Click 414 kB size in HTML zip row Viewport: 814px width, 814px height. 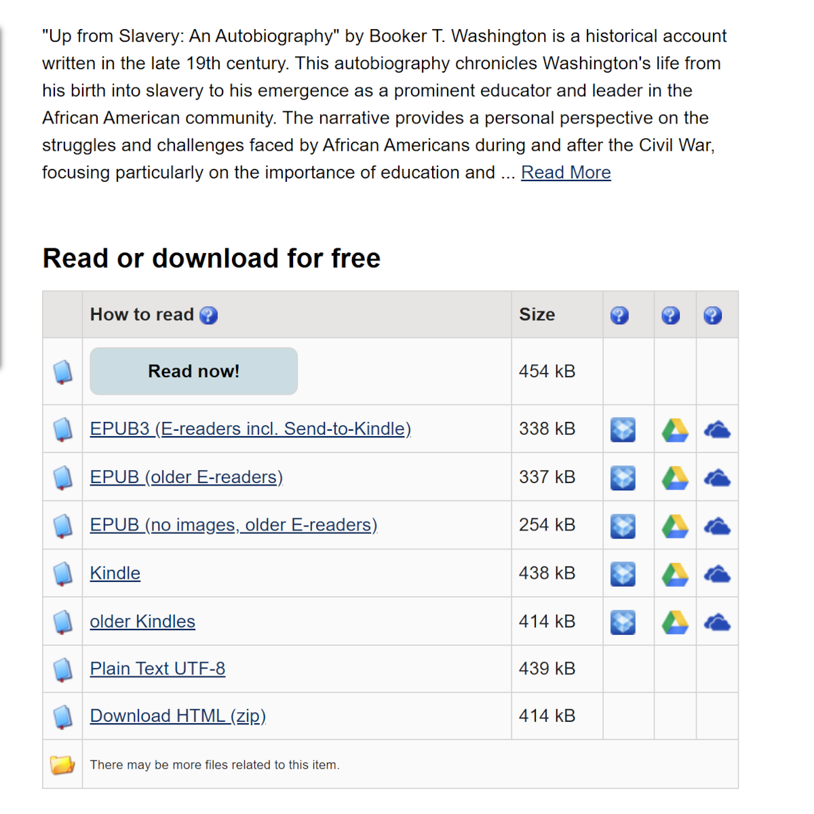557,716
